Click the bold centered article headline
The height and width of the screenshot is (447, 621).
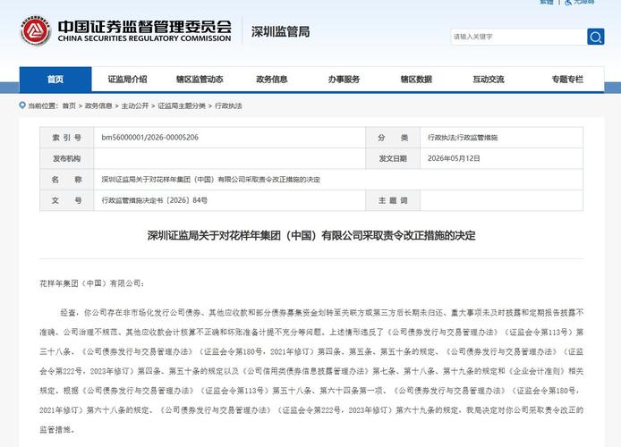point(311,235)
